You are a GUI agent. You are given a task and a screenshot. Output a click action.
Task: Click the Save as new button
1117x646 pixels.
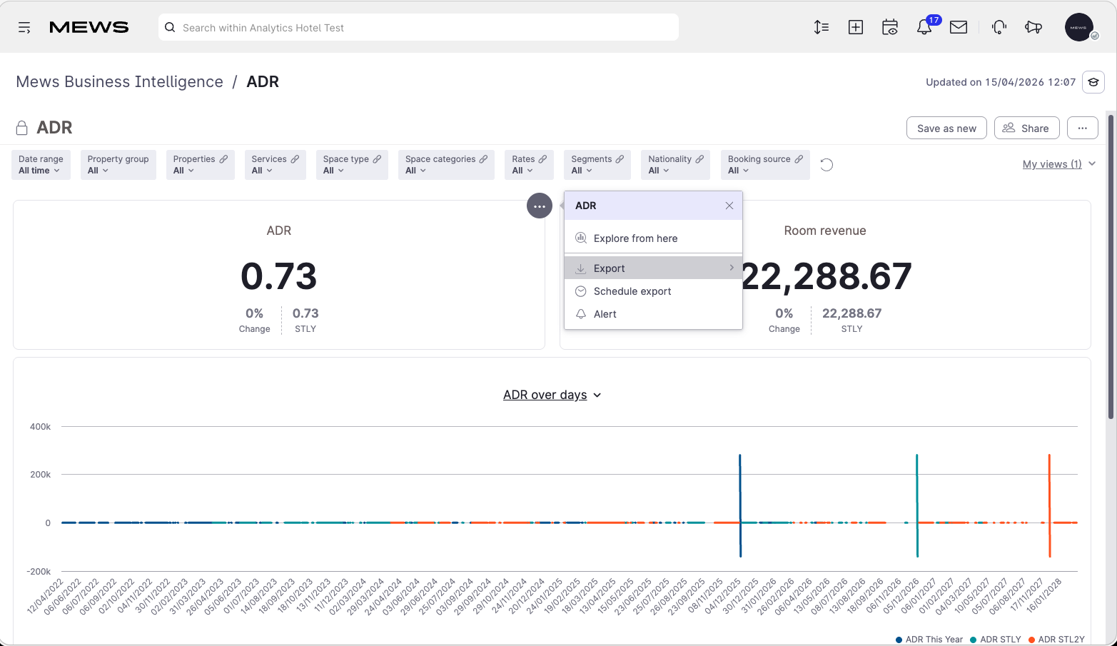pyautogui.click(x=946, y=128)
